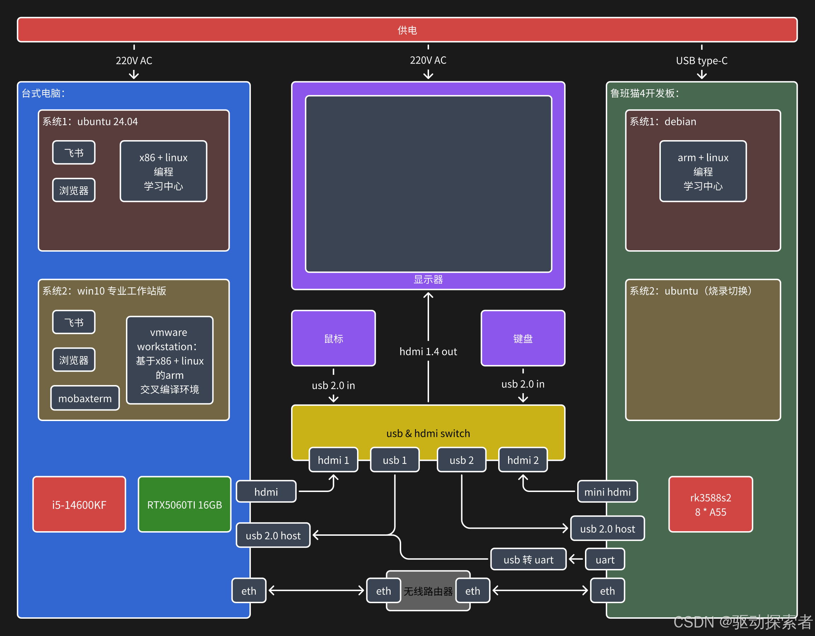
Task: Select the 键盘 keyboard block
Action: pyautogui.click(x=523, y=338)
